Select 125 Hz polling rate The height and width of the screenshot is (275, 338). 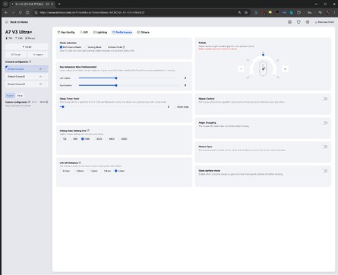click(x=63, y=139)
